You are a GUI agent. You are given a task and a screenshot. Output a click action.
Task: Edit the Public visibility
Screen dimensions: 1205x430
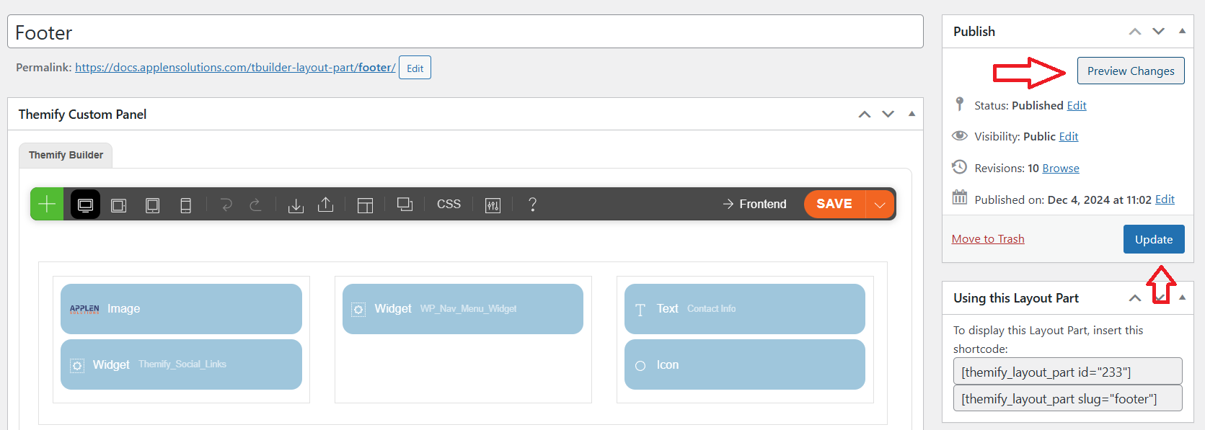[1069, 136]
